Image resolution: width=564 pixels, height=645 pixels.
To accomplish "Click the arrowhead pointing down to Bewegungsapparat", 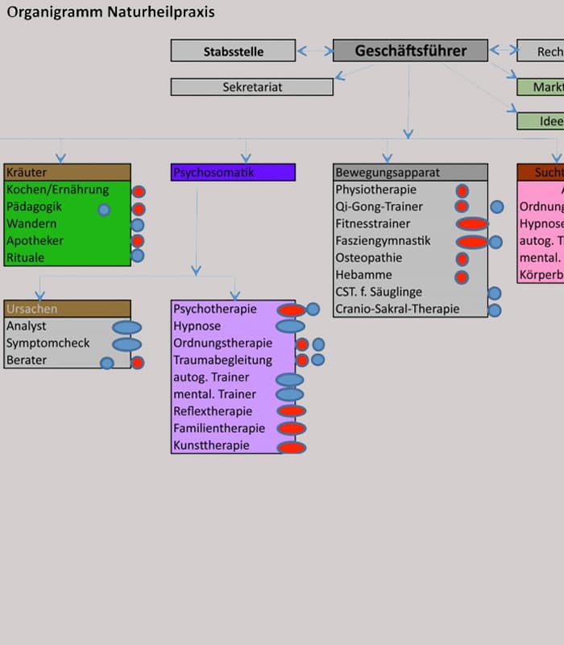I will click(x=388, y=157).
